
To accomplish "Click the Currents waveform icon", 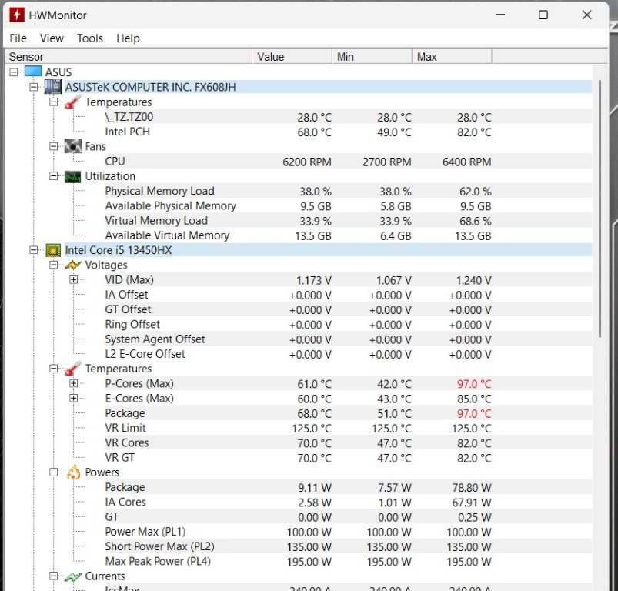I will point(73,576).
